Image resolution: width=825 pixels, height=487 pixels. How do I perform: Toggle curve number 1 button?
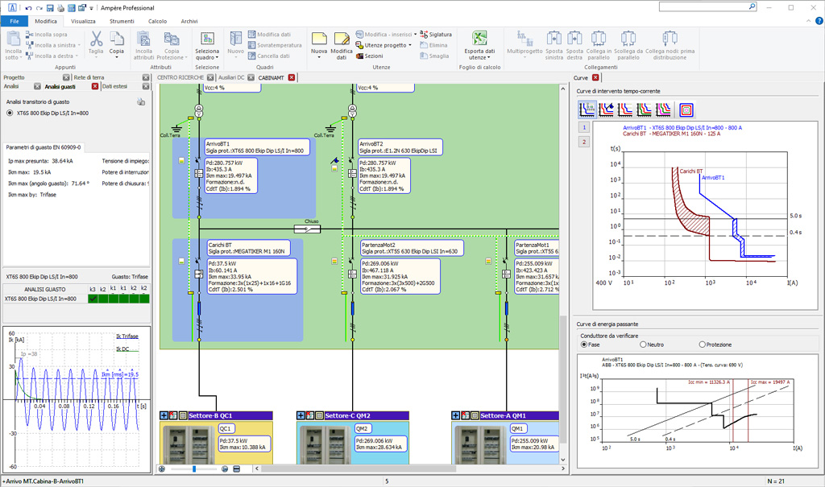[x=584, y=127]
